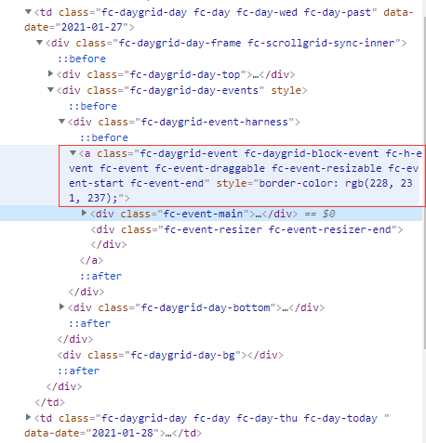Select the ::before under fc-daygrid-day-events
This screenshot has height=443, width=426.
coord(93,106)
